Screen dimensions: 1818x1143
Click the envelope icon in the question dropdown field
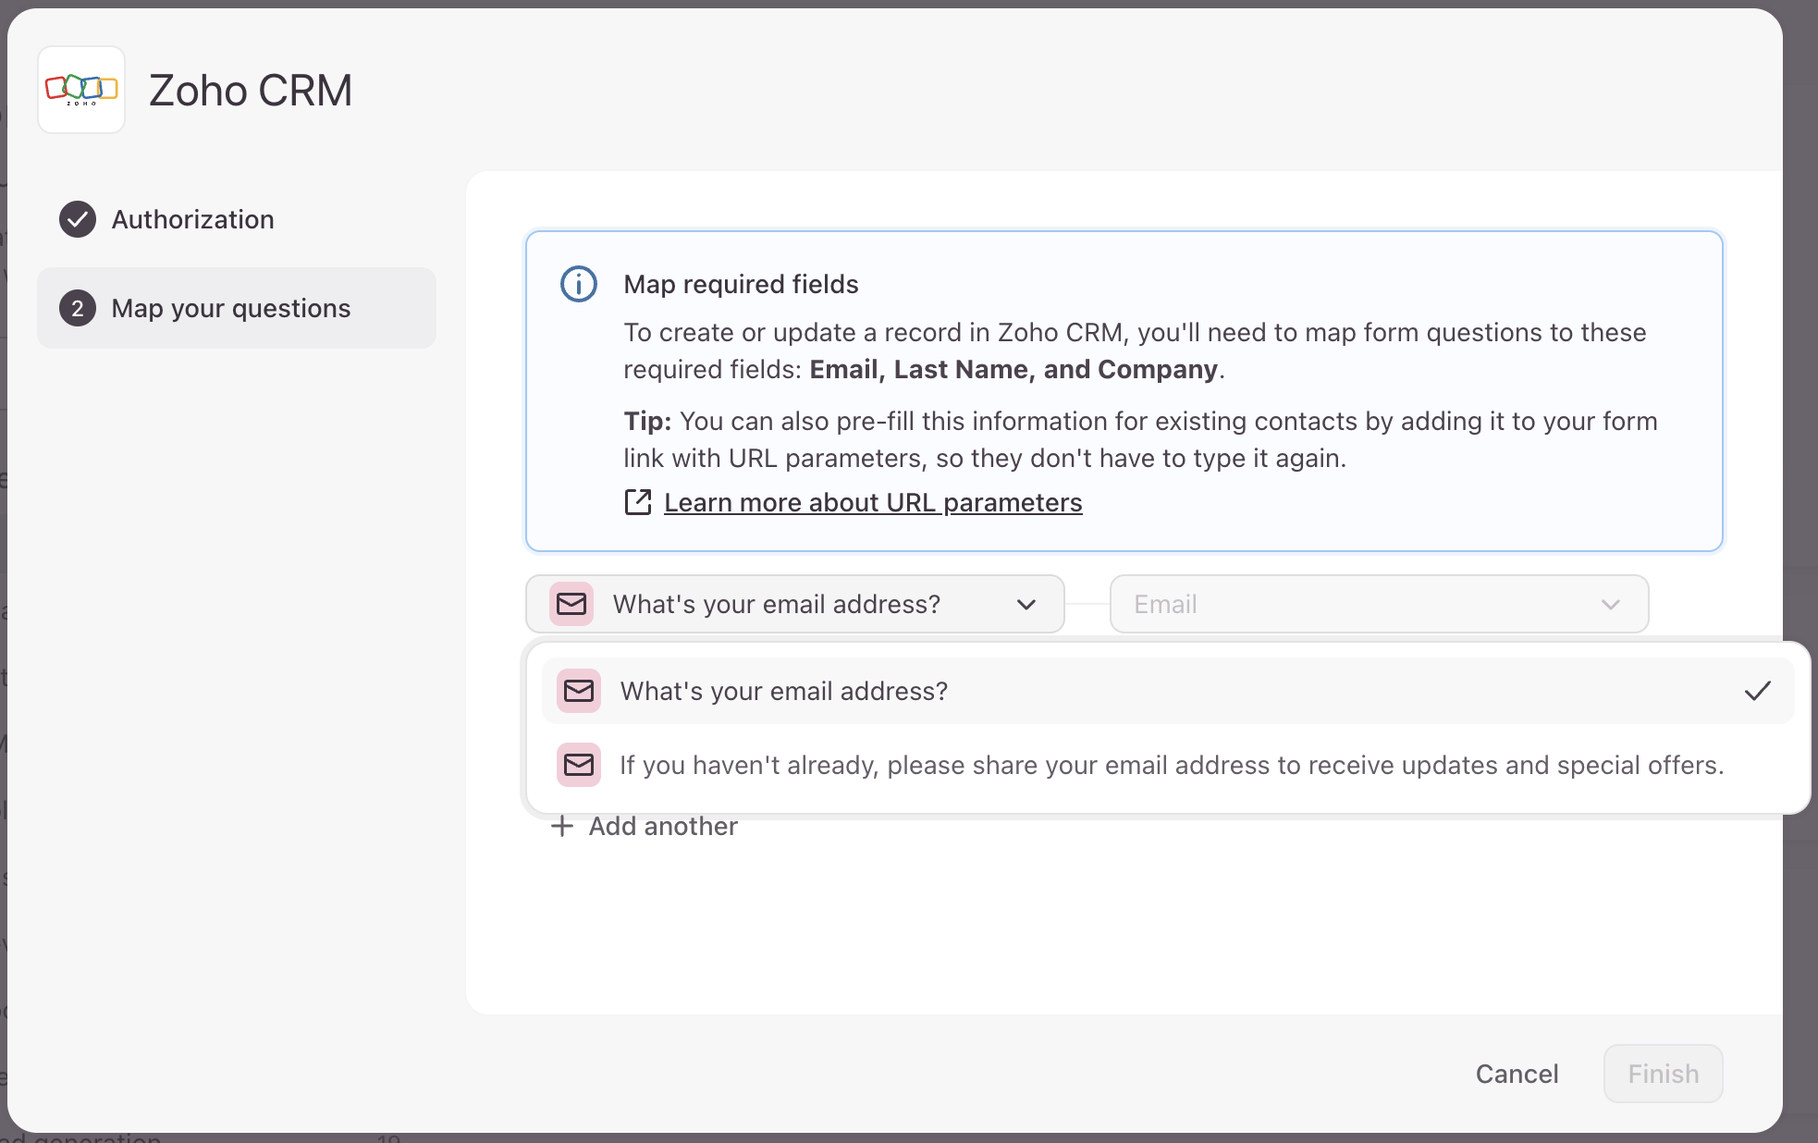pyautogui.click(x=571, y=604)
